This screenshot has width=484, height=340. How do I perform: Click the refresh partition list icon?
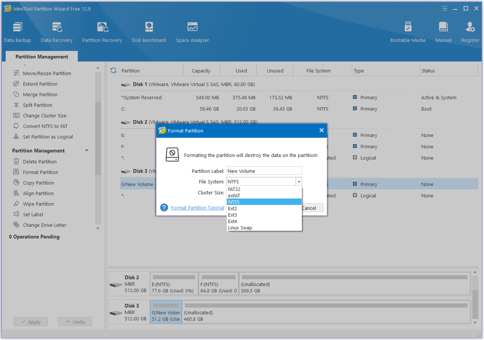click(113, 71)
